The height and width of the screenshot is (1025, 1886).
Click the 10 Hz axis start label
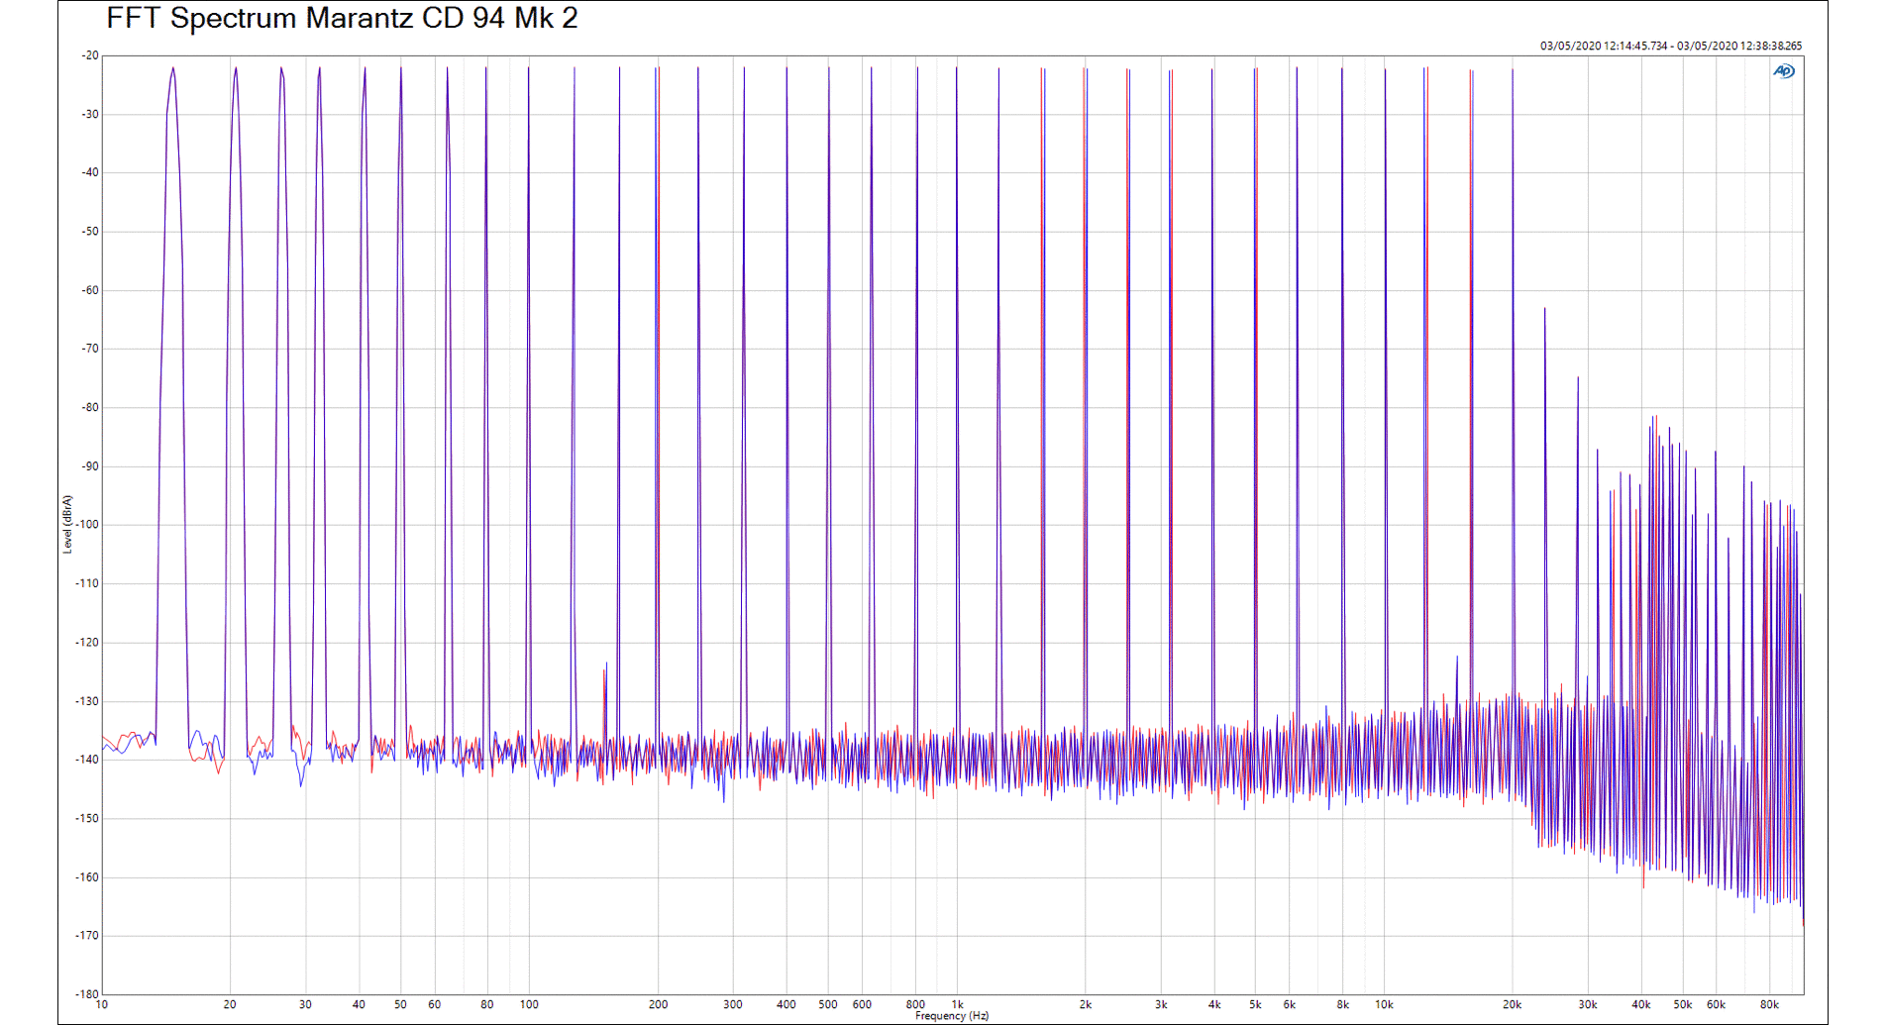(102, 1004)
